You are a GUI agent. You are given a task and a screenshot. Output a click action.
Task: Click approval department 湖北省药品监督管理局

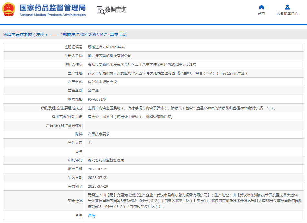pos(106,160)
